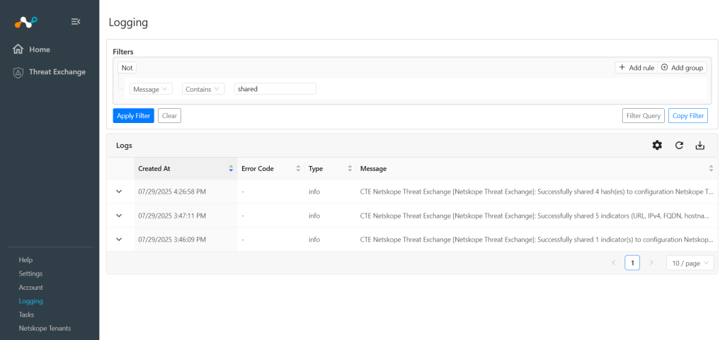Screen dimensions: 725x340
Task: Sort by Type column arrows
Action: 350,169
